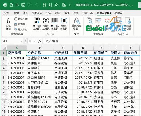Screen dimensions: 141x116
Task: Open the 标签输出设置 gear document tool
Action: 128,24
